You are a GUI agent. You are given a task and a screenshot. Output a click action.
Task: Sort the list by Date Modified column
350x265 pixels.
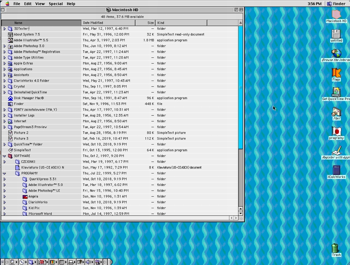tap(108, 23)
